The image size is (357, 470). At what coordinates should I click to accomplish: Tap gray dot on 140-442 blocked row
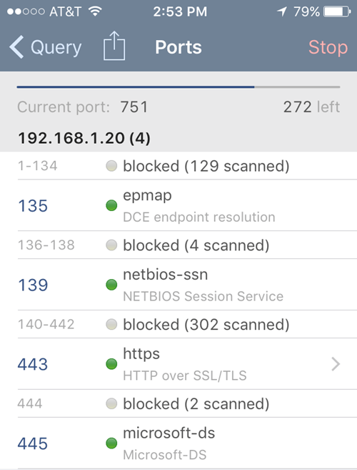tap(111, 324)
